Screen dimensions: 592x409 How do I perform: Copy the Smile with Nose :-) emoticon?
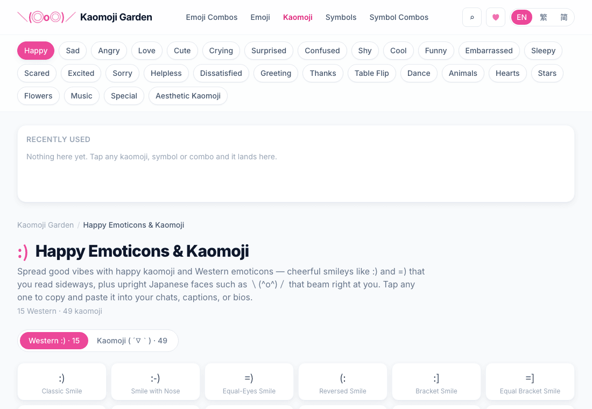coord(156,382)
